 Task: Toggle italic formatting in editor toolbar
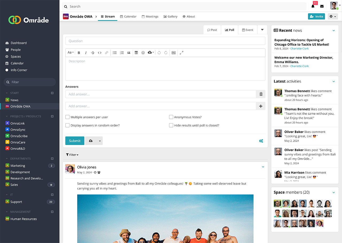click(86, 53)
